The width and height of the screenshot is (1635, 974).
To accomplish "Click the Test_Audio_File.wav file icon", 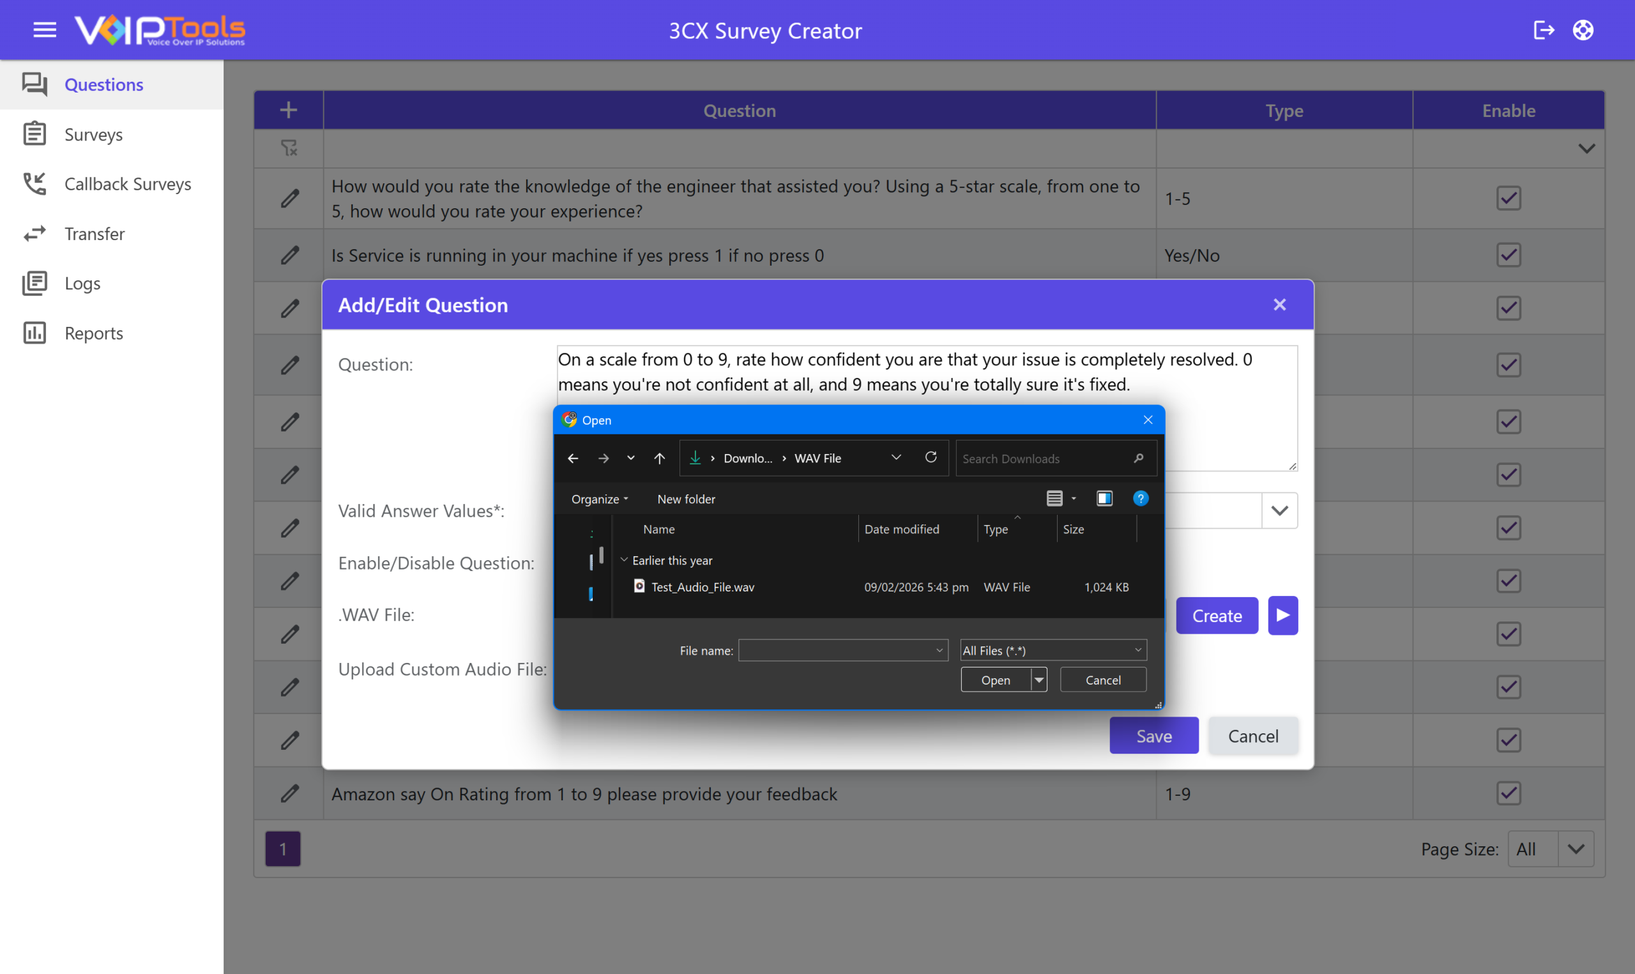I will [639, 586].
